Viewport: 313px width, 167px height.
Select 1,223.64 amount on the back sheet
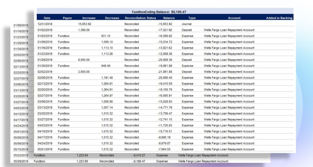point(82,155)
